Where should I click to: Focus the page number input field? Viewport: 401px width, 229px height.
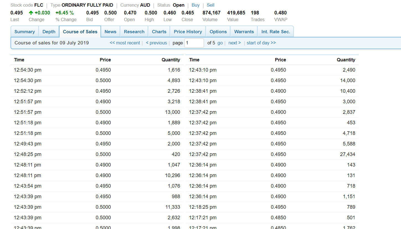[x=194, y=43]
